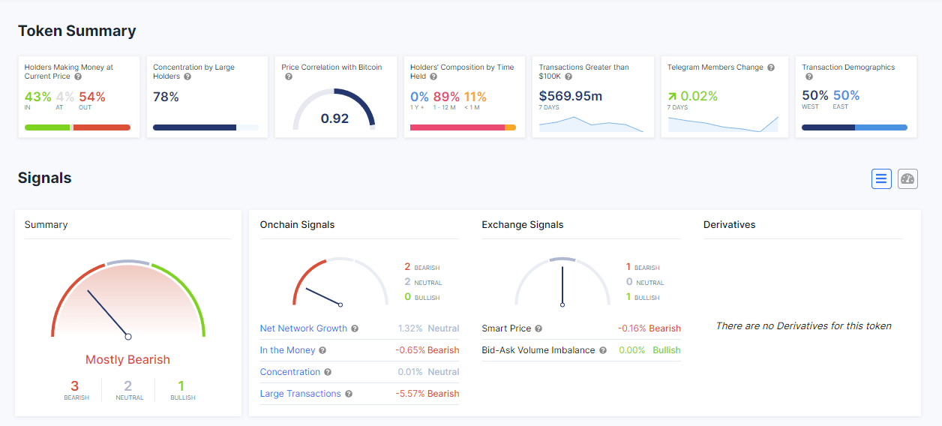Click help icon under Price Correlation with Bitcoin
The image size is (942, 426).
coord(289,76)
